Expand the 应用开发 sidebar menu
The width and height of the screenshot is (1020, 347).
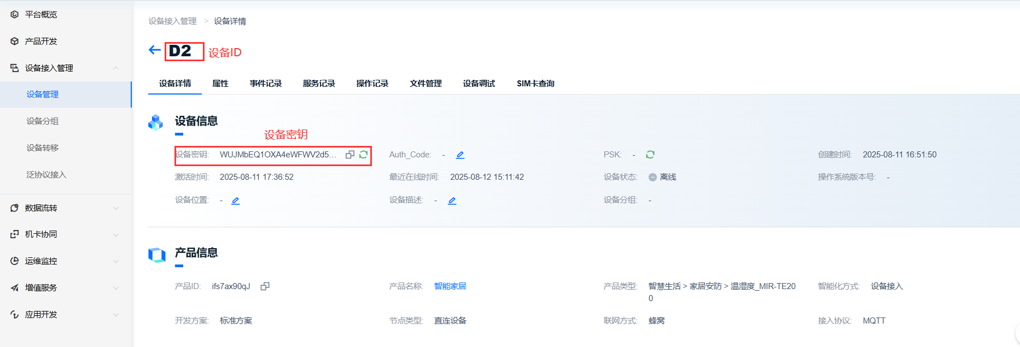coord(115,315)
